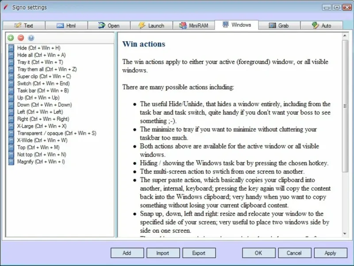The image size is (354, 266).
Task: Select Top (Ctrl + Win + M) text
Action: 38,148
